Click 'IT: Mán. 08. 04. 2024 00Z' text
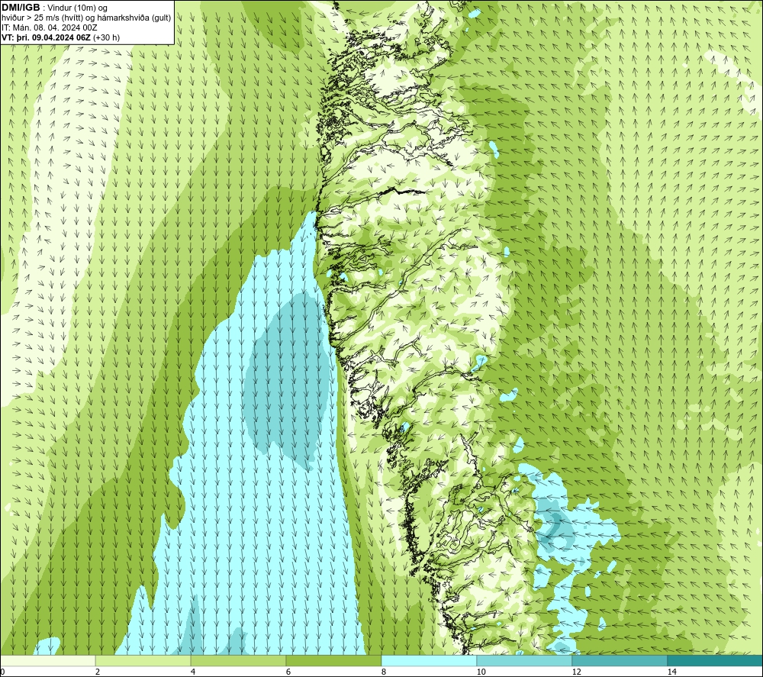This screenshot has width=763, height=677. coord(49,27)
